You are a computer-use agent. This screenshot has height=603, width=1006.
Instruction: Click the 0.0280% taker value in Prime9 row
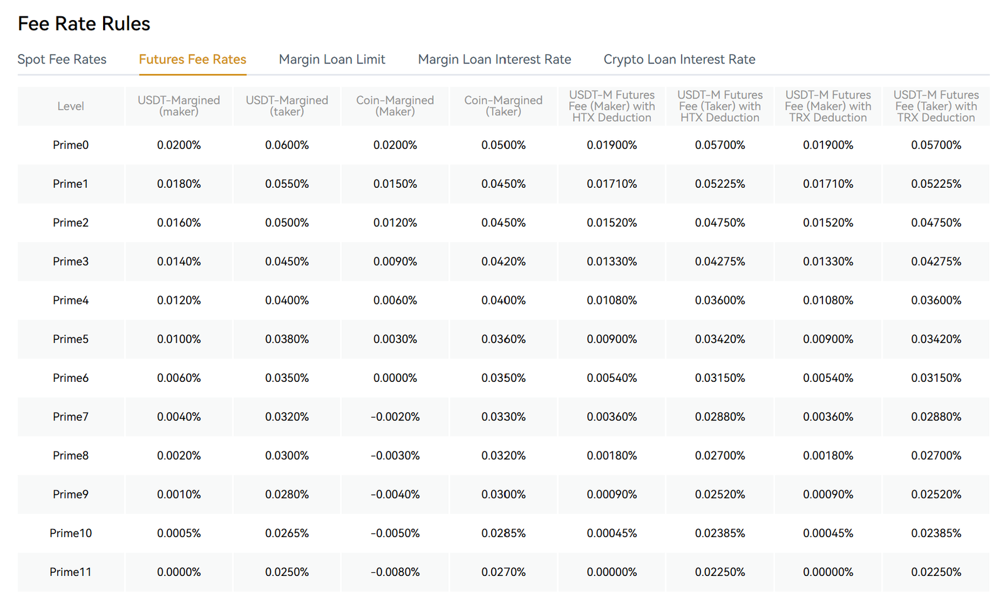[x=287, y=494]
